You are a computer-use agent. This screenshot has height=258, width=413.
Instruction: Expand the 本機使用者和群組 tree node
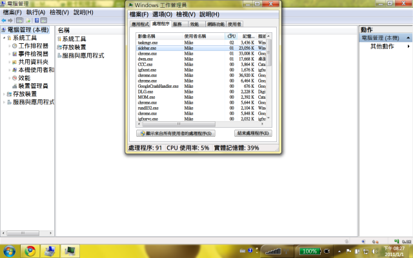pos(10,70)
